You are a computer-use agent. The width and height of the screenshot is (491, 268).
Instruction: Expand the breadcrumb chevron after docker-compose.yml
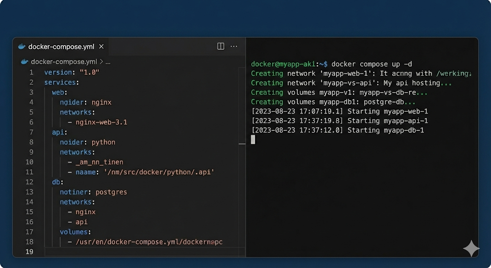point(101,62)
